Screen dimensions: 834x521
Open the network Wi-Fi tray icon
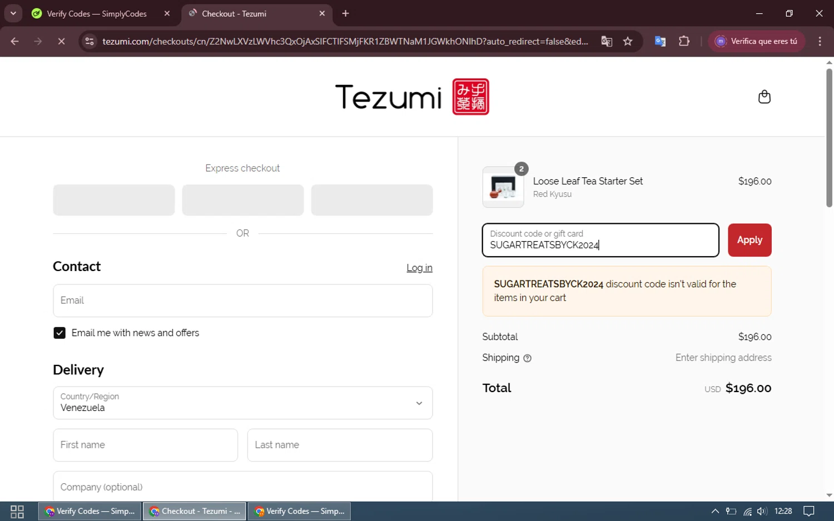(748, 512)
